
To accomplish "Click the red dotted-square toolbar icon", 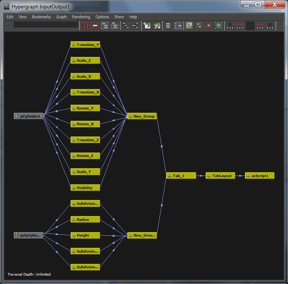I will [209, 26].
